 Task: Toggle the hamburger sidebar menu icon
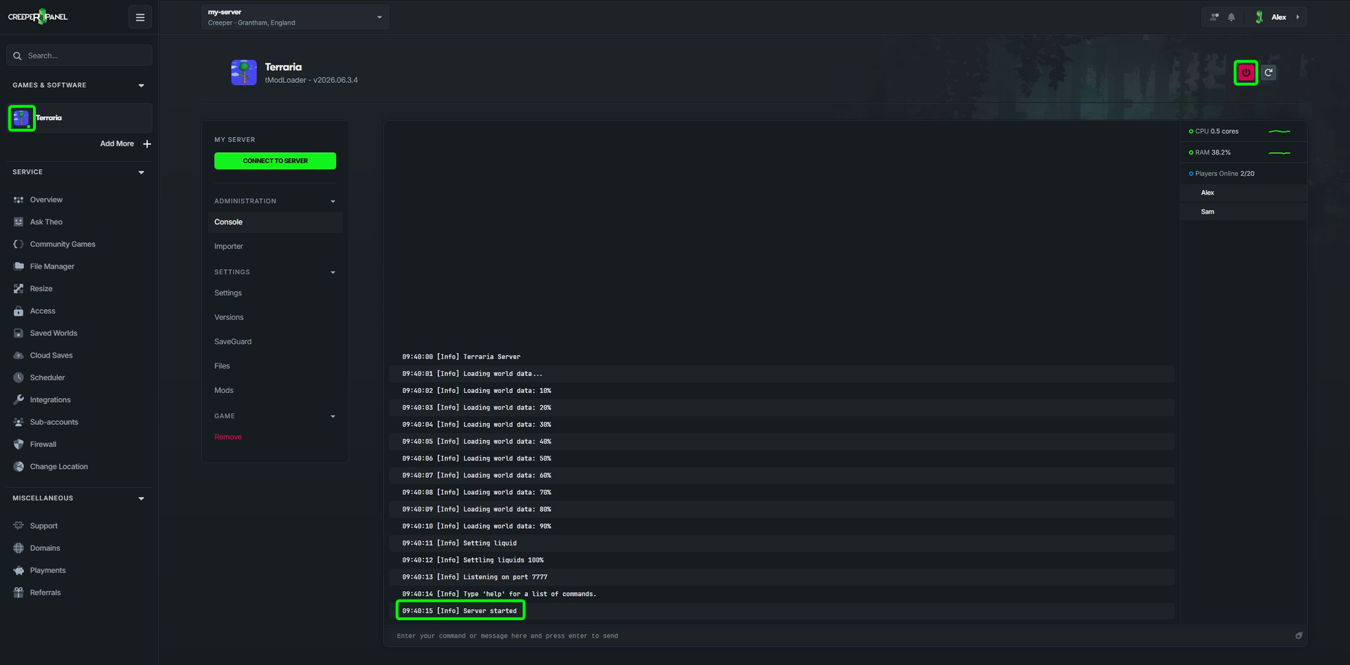click(140, 18)
